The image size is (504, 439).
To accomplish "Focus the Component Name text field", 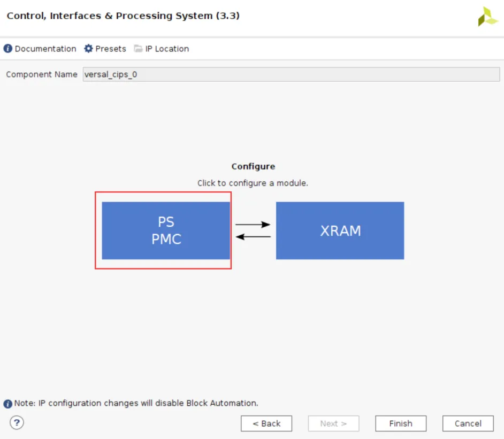I will [x=291, y=74].
